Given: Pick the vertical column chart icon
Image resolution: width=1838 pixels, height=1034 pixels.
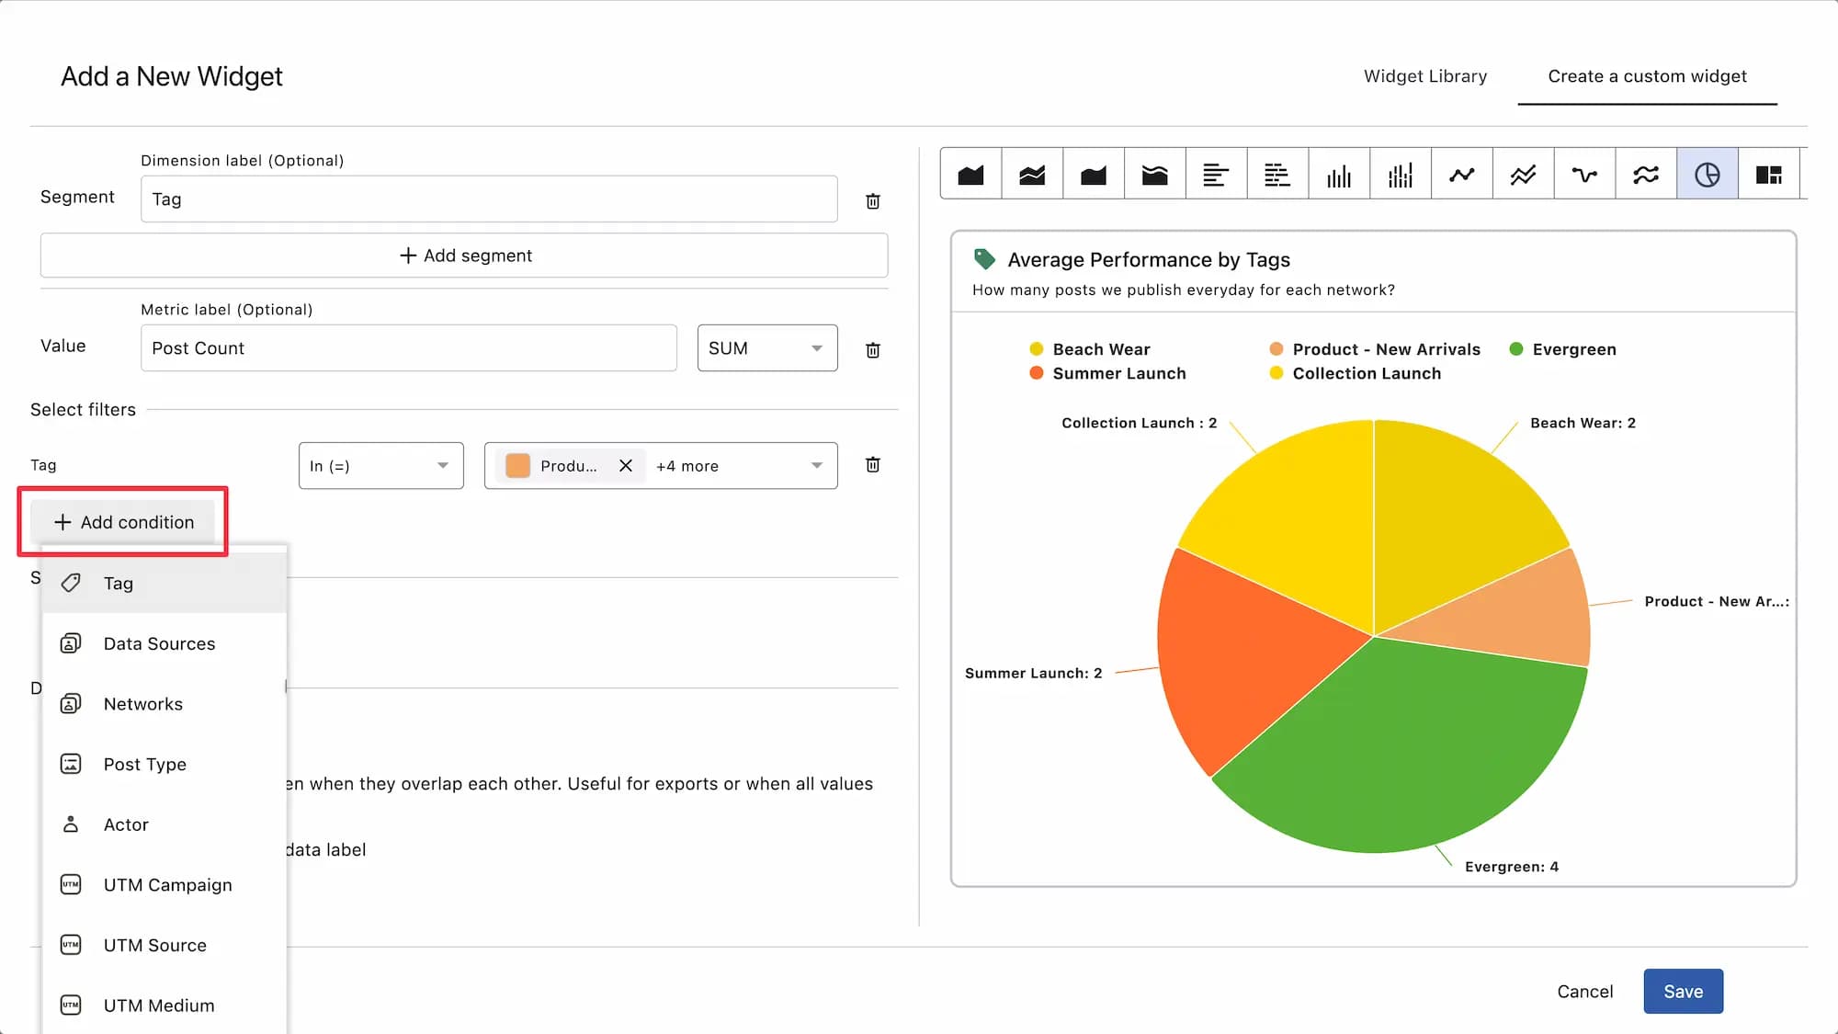Looking at the screenshot, I should [1339, 174].
